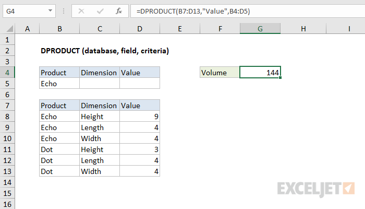The image size is (365, 209).
Task: Select row 1 header
Action: click(7, 40)
